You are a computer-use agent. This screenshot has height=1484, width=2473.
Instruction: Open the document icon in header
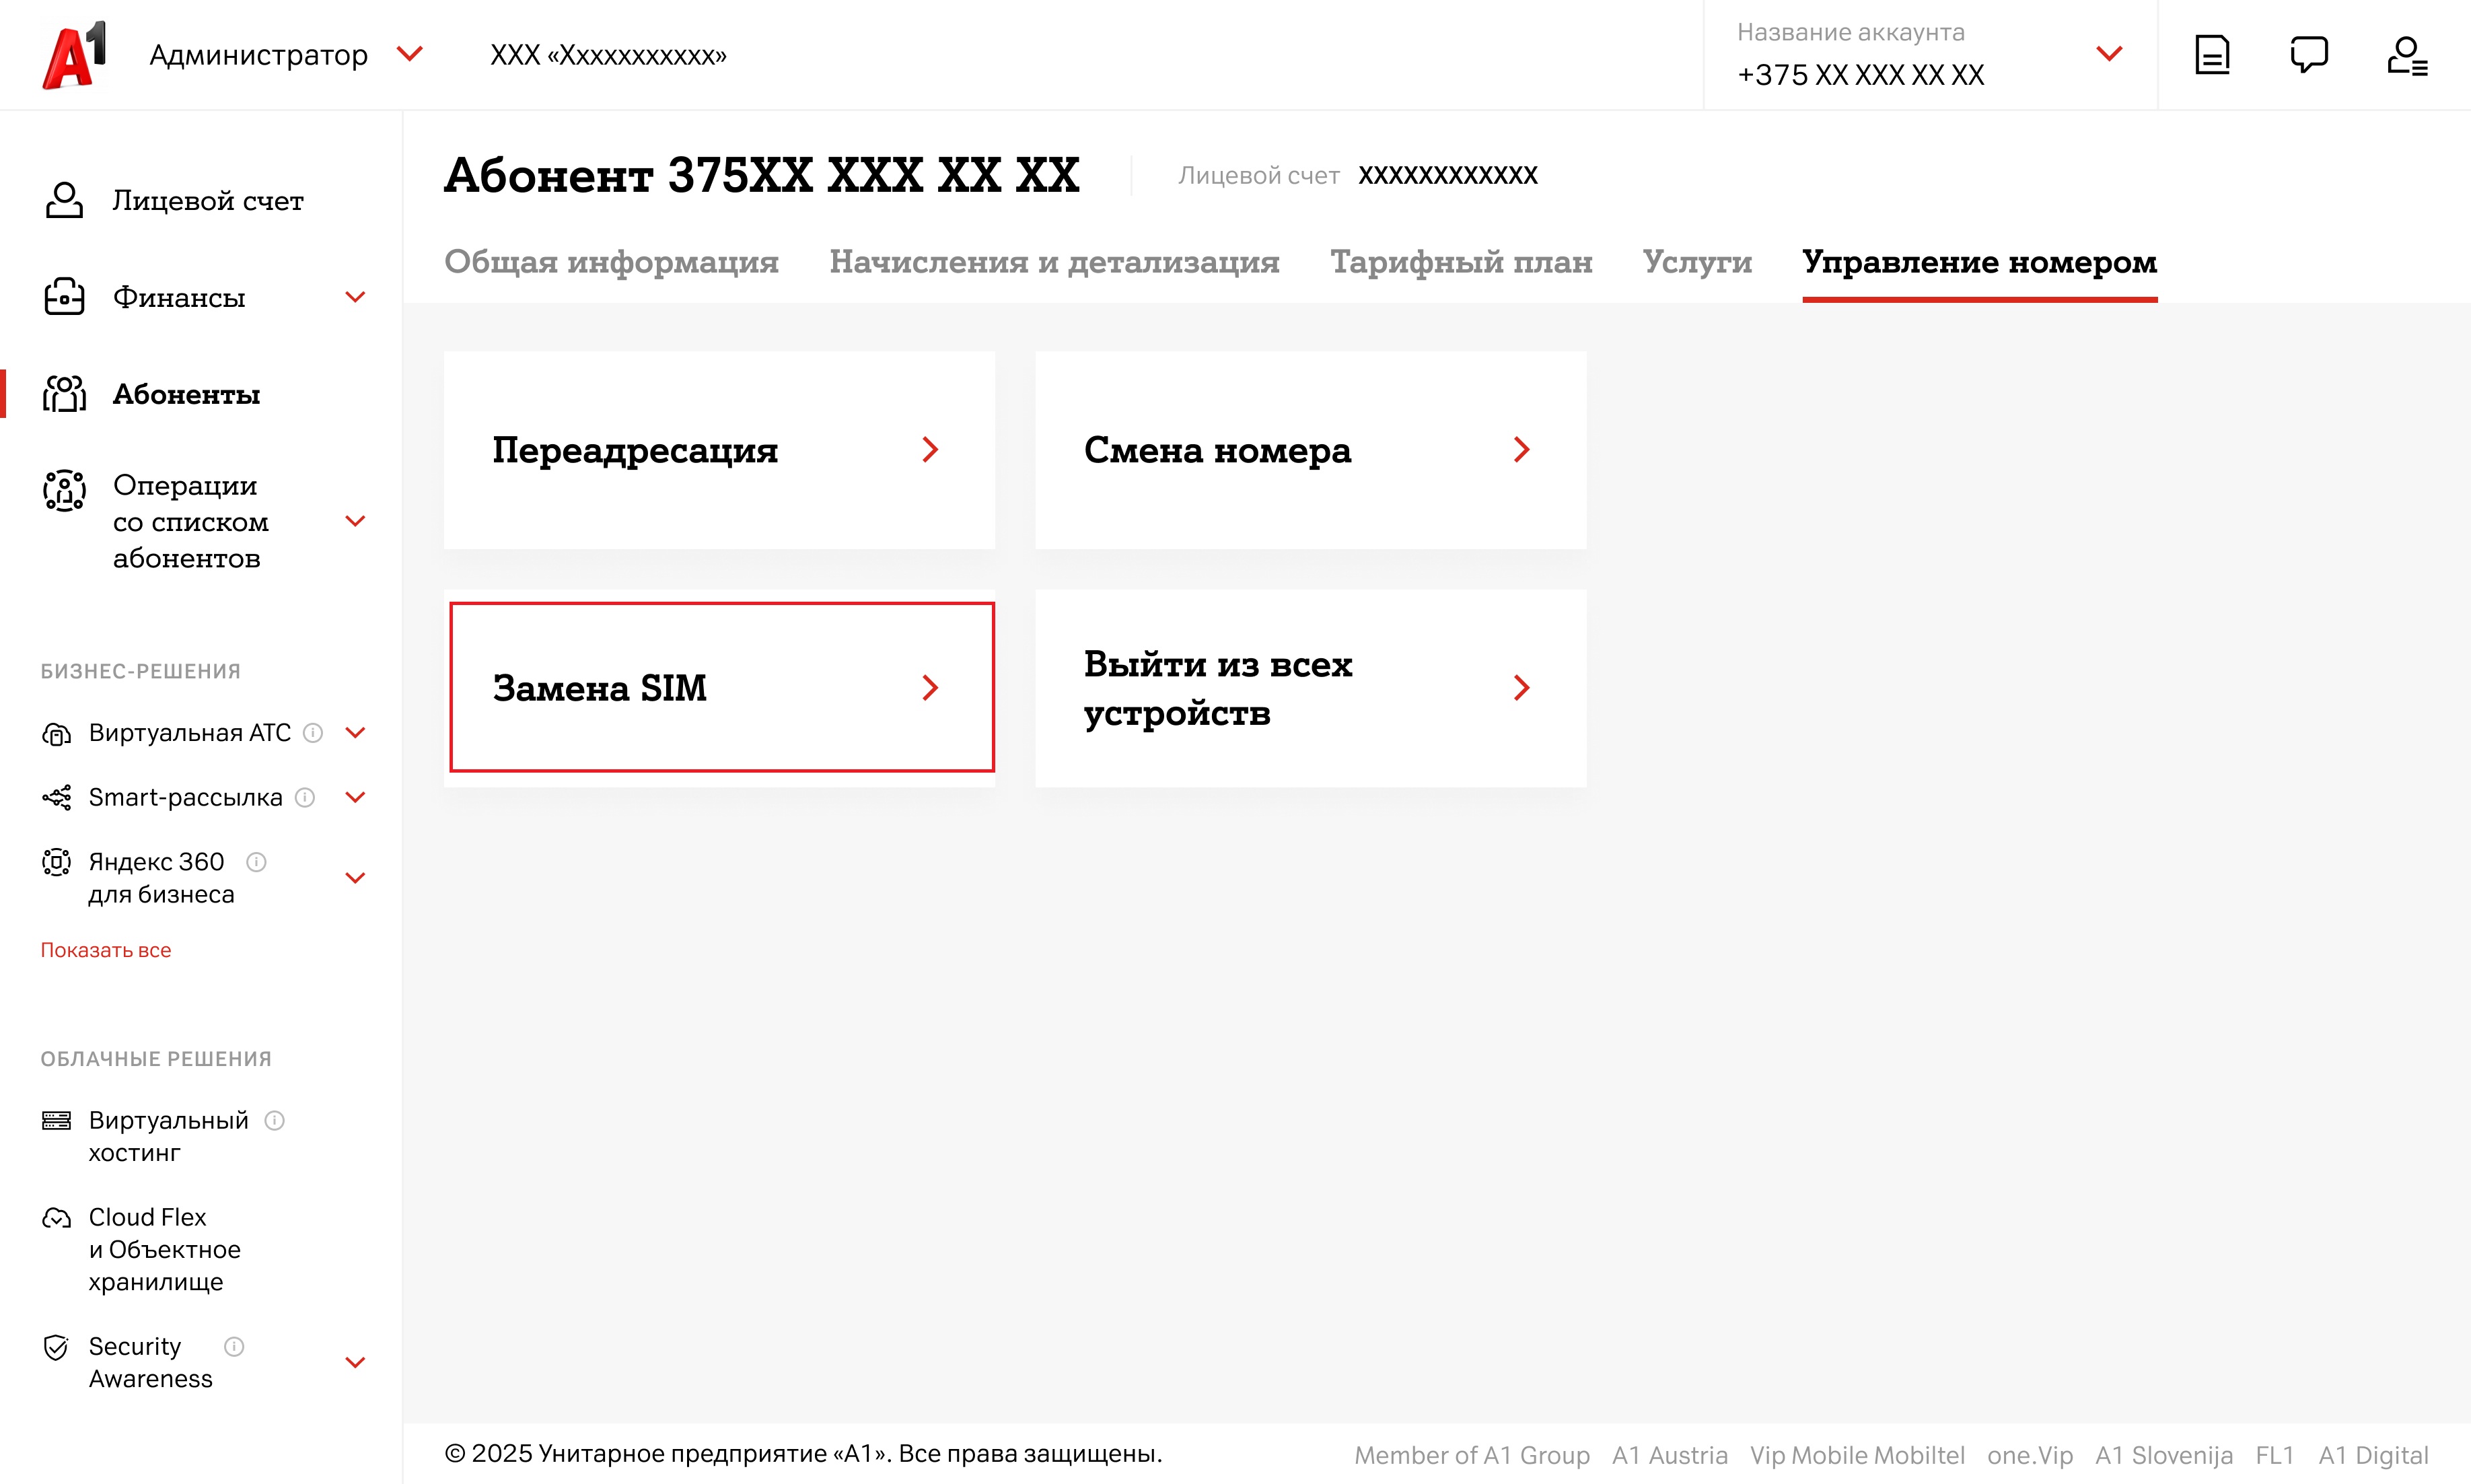pyautogui.click(x=2213, y=55)
